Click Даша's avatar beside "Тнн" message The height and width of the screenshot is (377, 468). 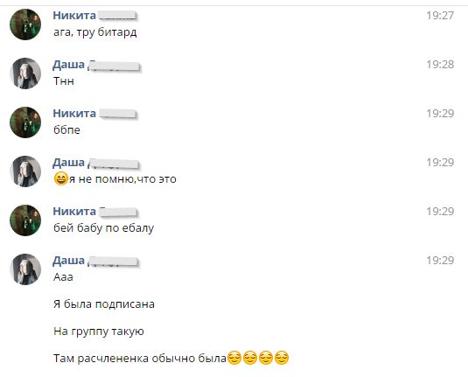click(x=25, y=73)
